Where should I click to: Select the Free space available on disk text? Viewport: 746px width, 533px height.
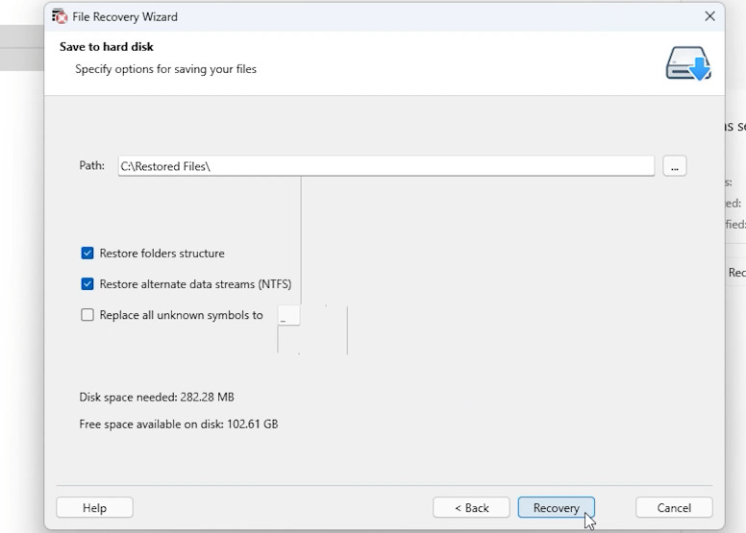pos(179,424)
